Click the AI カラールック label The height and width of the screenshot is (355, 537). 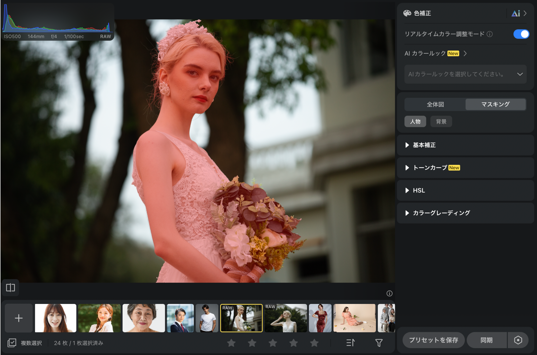(425, 53)
